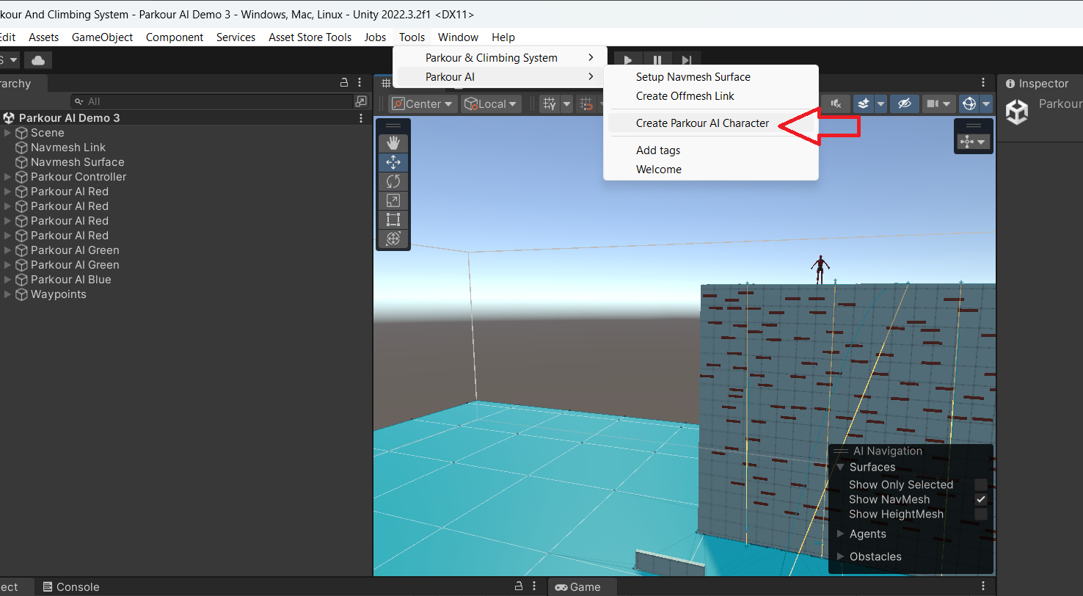
Task: Switch to the Console tab
Action: (x=70, y=586)
